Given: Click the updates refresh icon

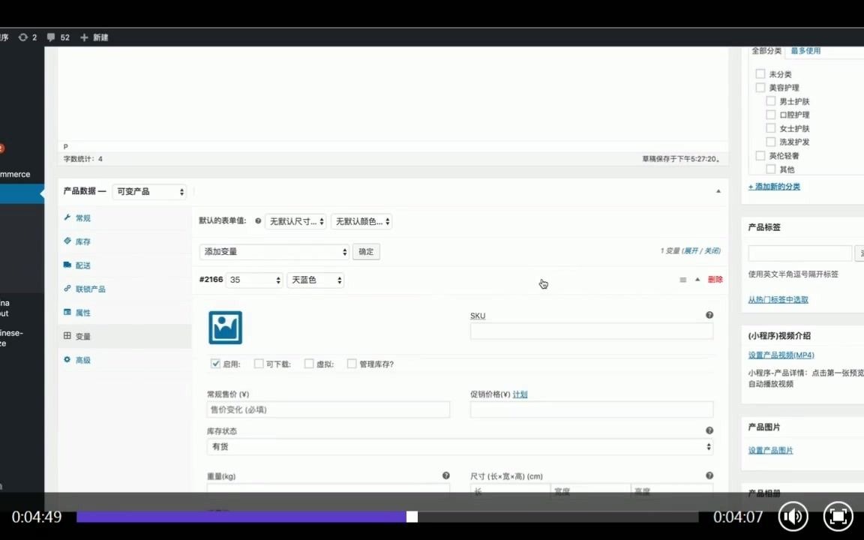Looking at the screenshot, I should [22, 37].
